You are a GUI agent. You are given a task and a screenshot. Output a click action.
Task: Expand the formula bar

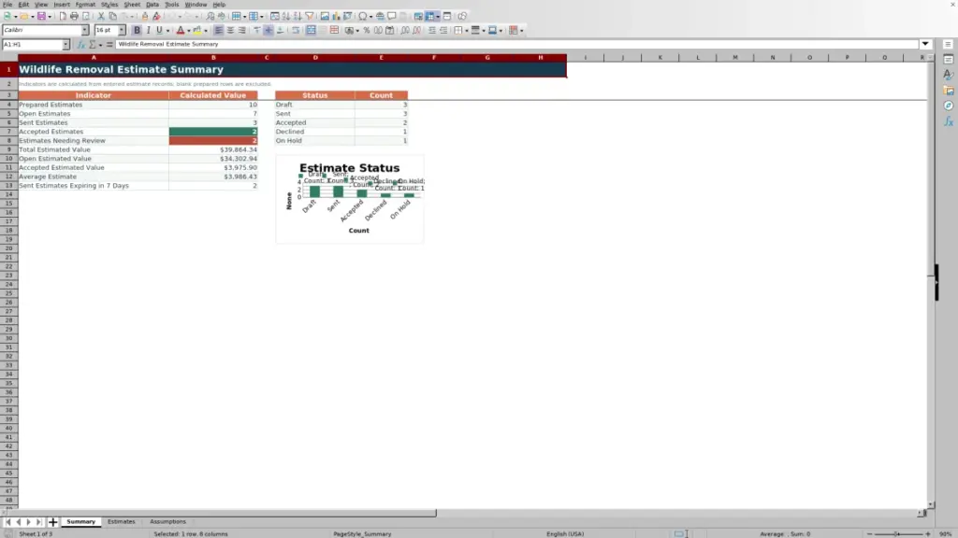(x=925, y=45)
